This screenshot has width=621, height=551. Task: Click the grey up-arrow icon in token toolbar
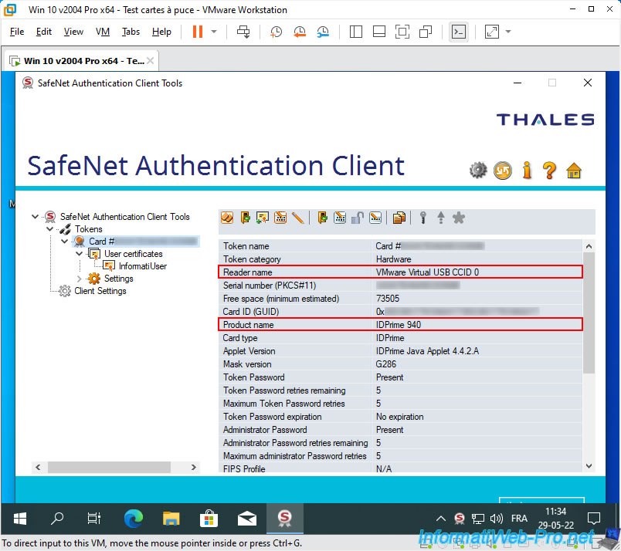441,218
